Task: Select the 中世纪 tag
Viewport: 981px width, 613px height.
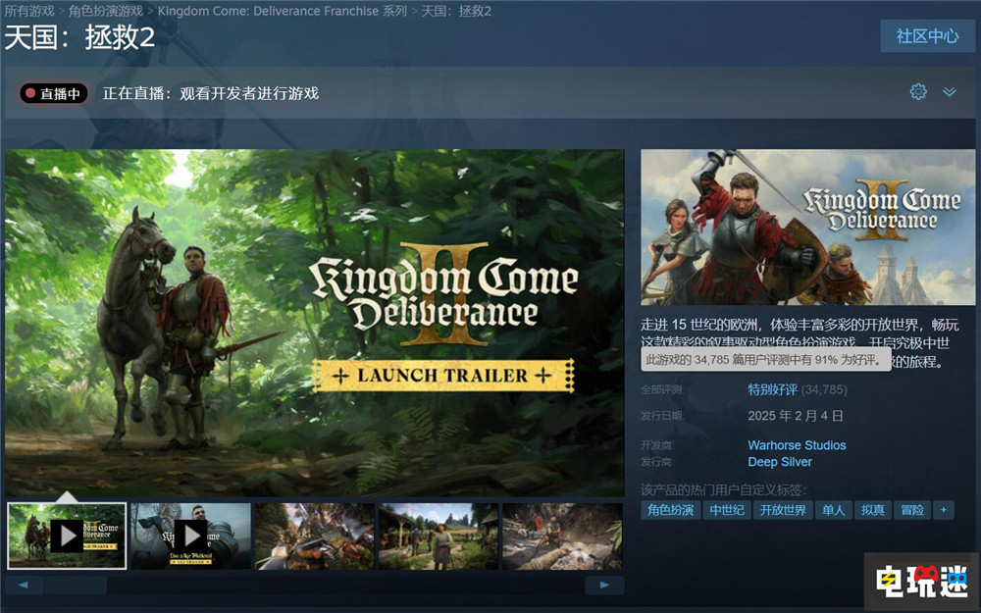Action: [x=727, y=510]
